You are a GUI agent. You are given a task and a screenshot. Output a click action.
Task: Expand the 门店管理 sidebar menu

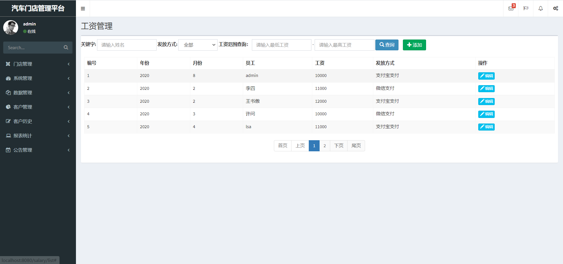pos(38,64)
